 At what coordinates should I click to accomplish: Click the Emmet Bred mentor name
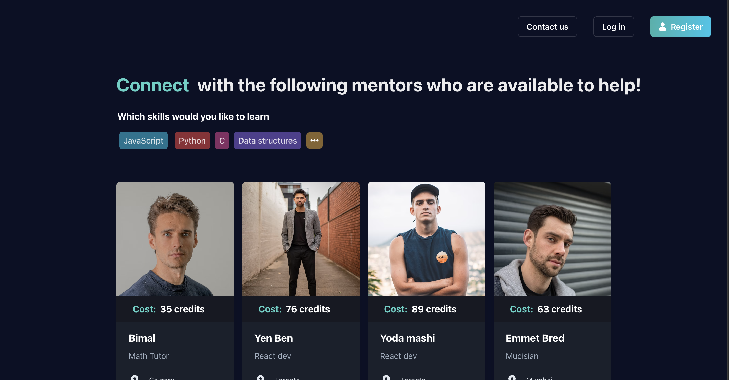[x=535, y=338]
